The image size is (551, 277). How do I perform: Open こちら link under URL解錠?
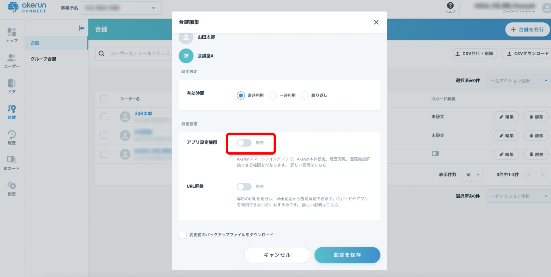[x=332, y=205]
